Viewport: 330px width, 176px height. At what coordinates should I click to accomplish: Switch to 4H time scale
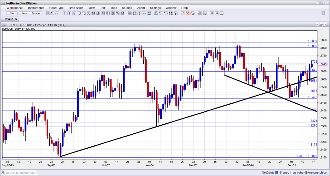click(x=103, y=13)
